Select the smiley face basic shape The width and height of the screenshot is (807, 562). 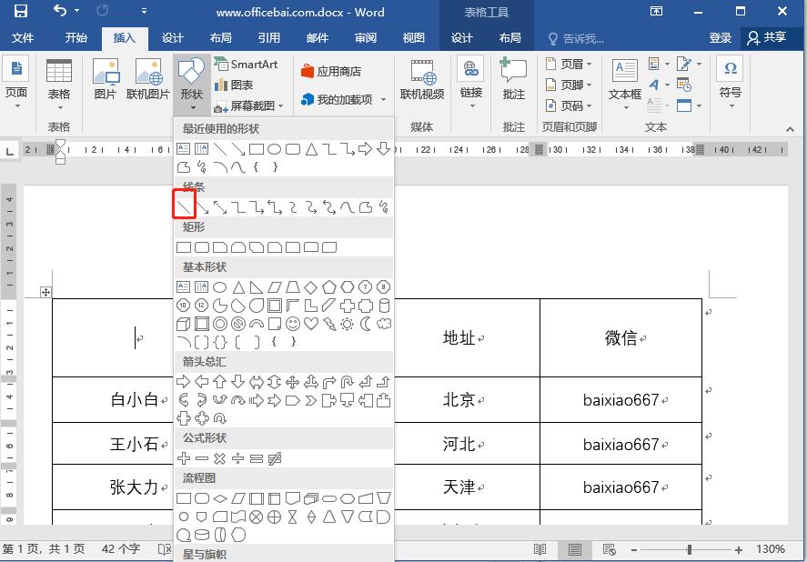[292, 324]
